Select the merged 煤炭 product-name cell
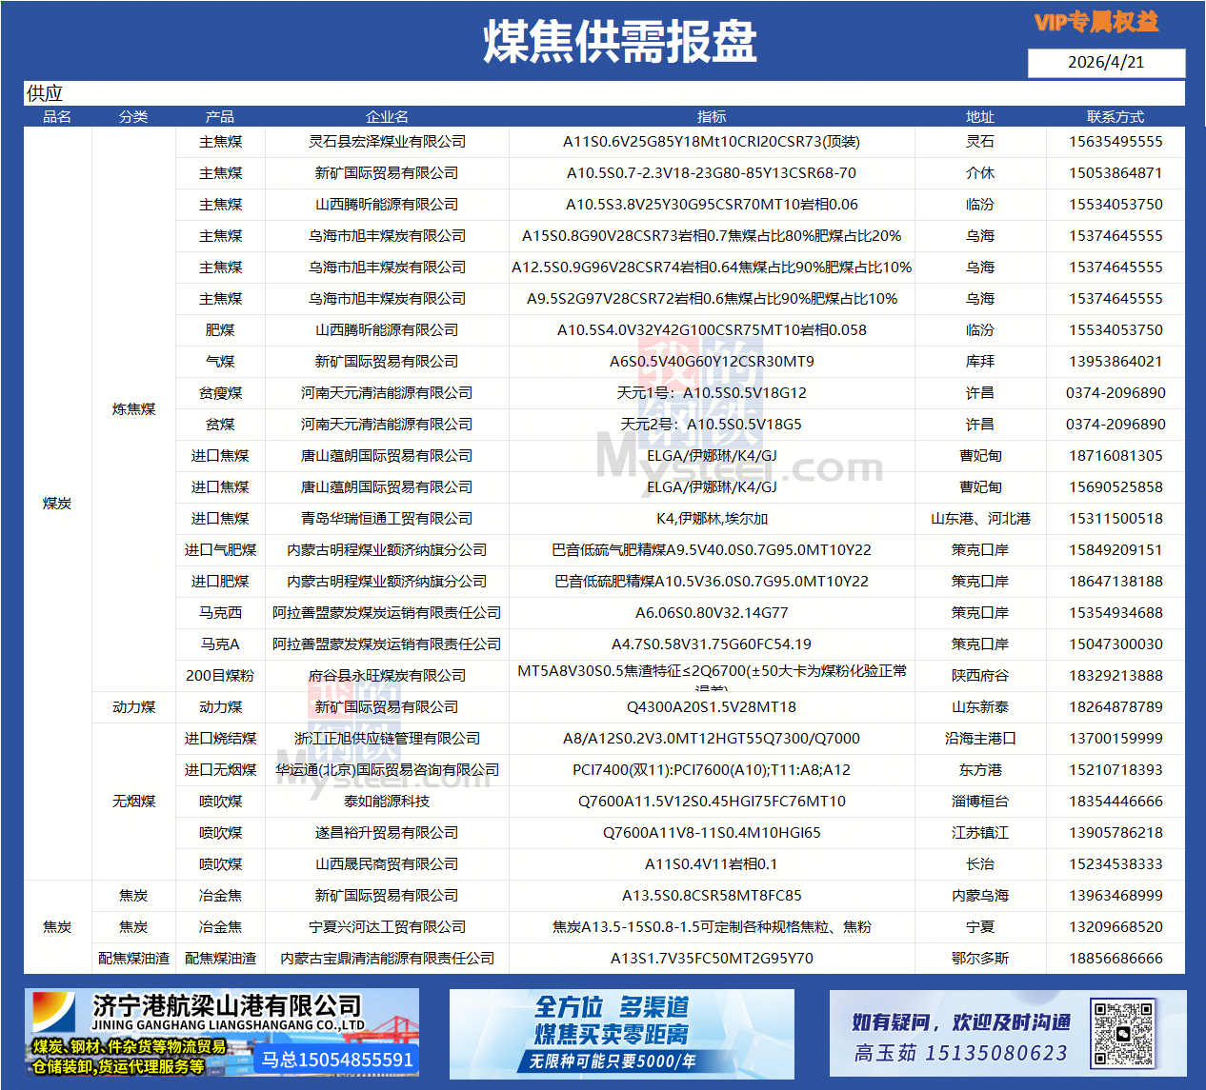The image size is (1206, 1090). pos(57,503)
